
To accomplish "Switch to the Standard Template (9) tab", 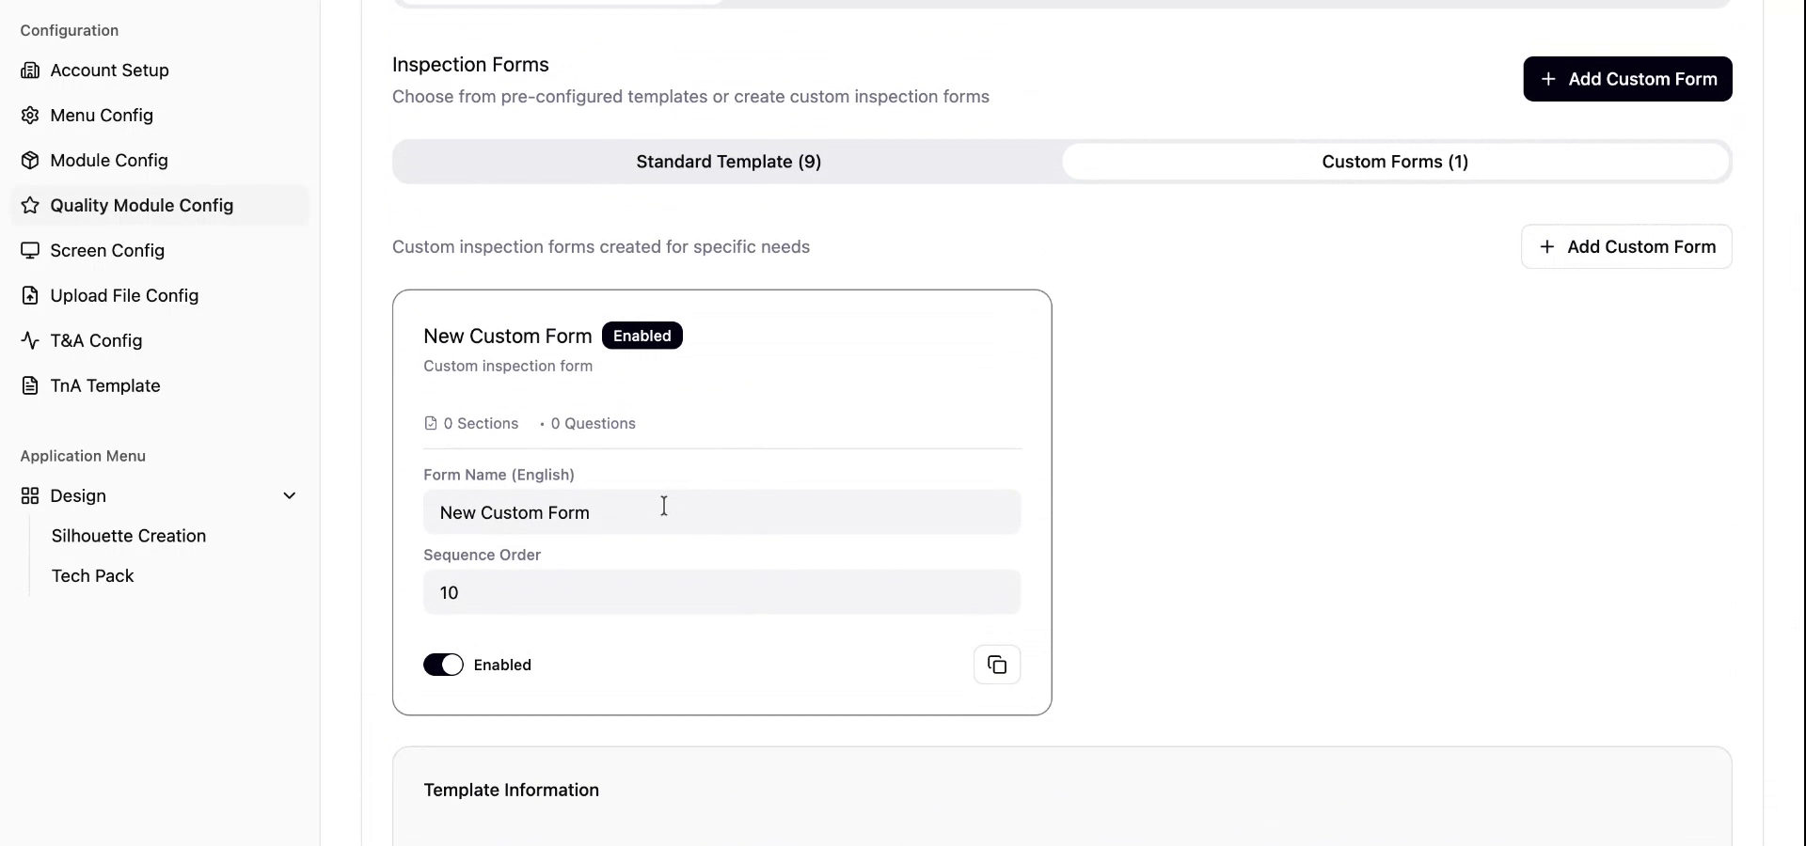I will tap(727, 161).
